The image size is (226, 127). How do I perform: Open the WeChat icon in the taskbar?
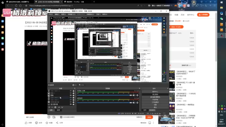pyautogui.click(x=221, y=19)
